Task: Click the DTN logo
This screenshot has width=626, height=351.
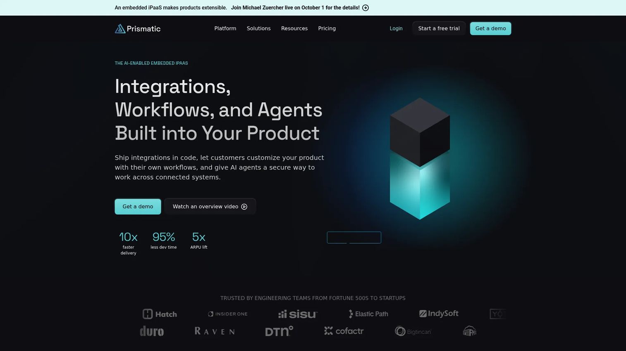Action: point(279,331)
